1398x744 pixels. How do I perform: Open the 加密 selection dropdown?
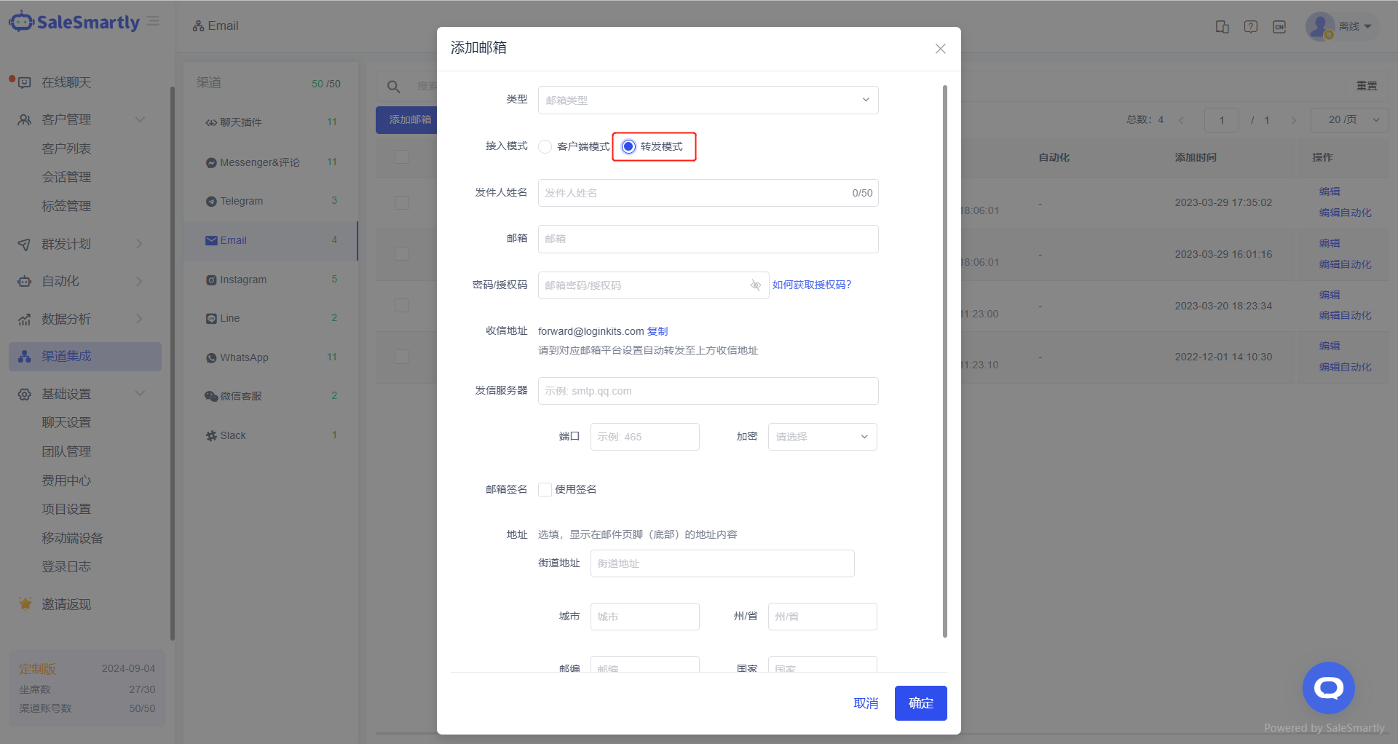pos(822,437)
